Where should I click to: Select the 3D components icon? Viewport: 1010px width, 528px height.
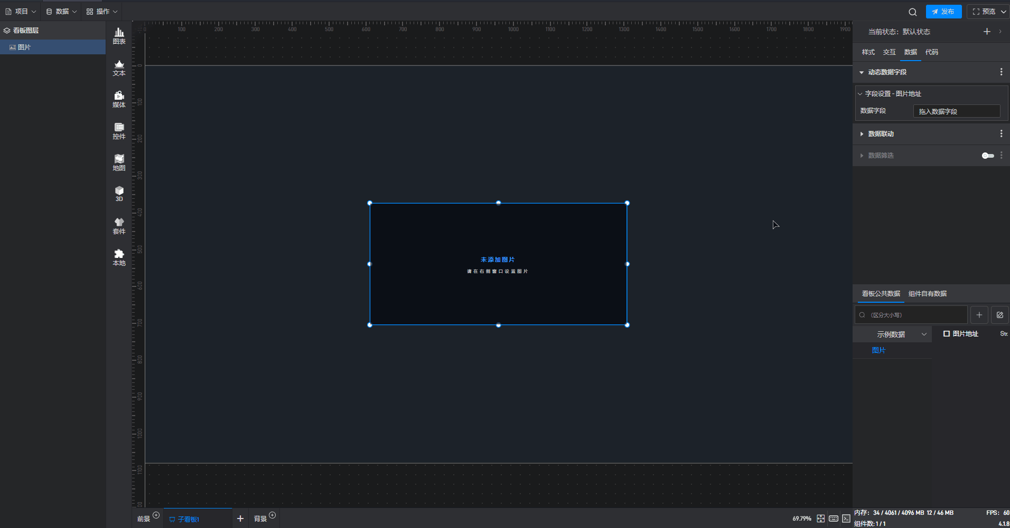point(119,194)
